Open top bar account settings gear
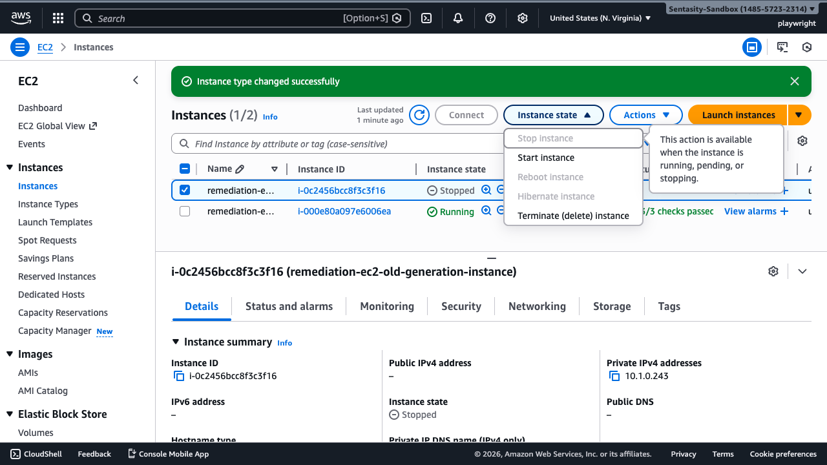This screenshot has height=465, width=827. [x=522, y=17]
